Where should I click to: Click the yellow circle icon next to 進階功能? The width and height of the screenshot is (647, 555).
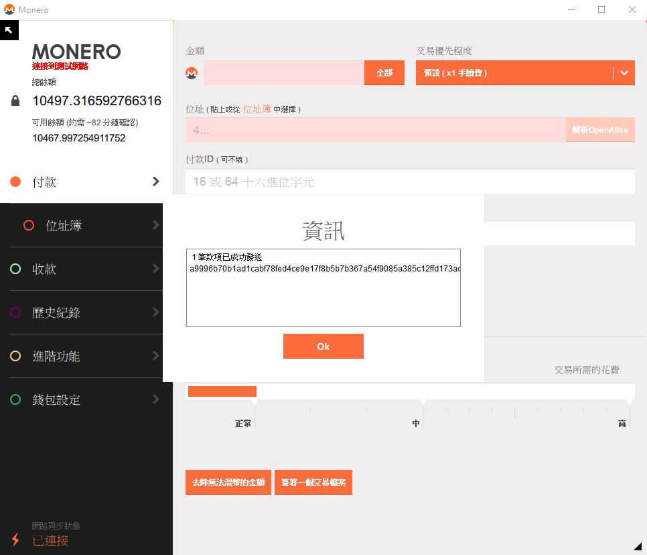tap(15, 356)
